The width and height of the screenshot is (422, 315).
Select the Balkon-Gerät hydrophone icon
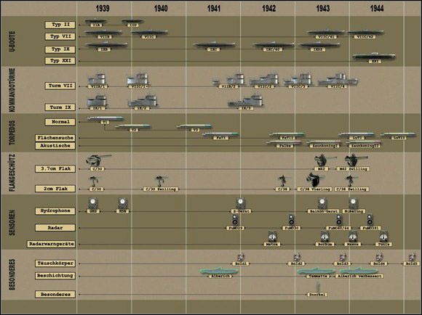[322, 203]
